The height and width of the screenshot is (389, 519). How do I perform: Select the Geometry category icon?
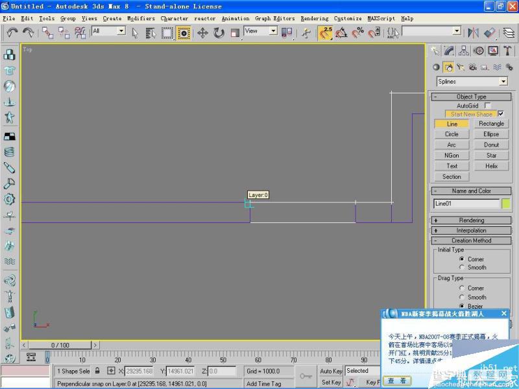[x=436, y=67]
